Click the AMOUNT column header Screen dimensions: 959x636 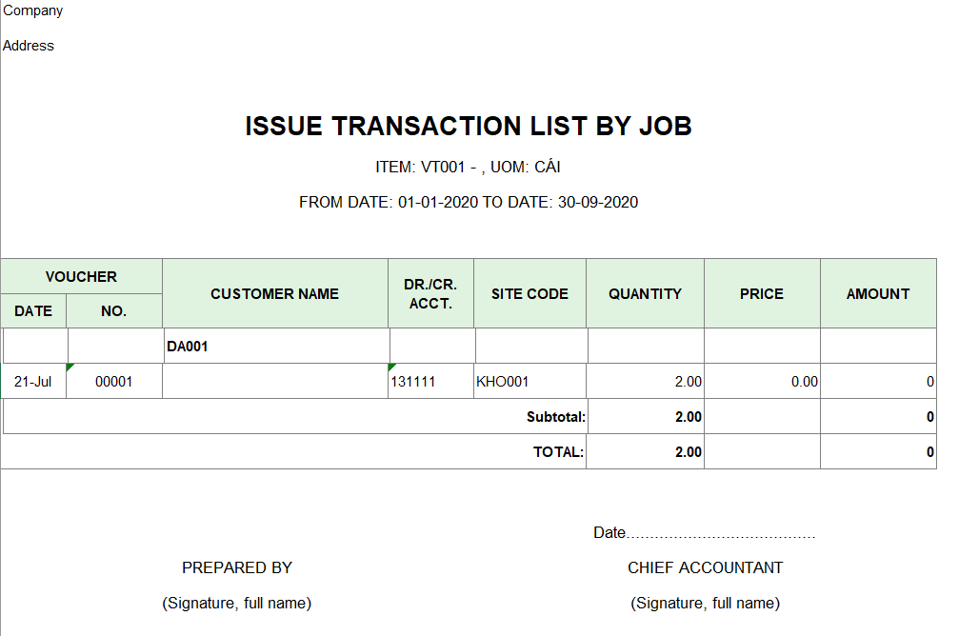878,293
